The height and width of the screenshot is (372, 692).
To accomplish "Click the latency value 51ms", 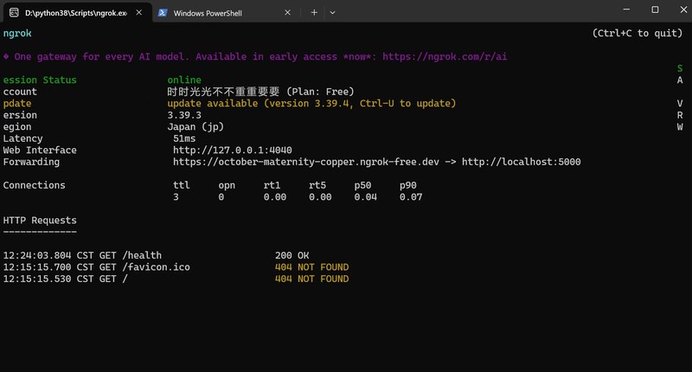I will (x=184, y=138).
